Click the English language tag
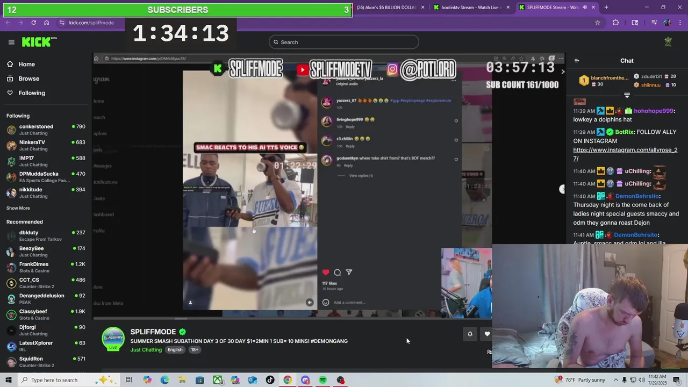 tap(175, 350)
